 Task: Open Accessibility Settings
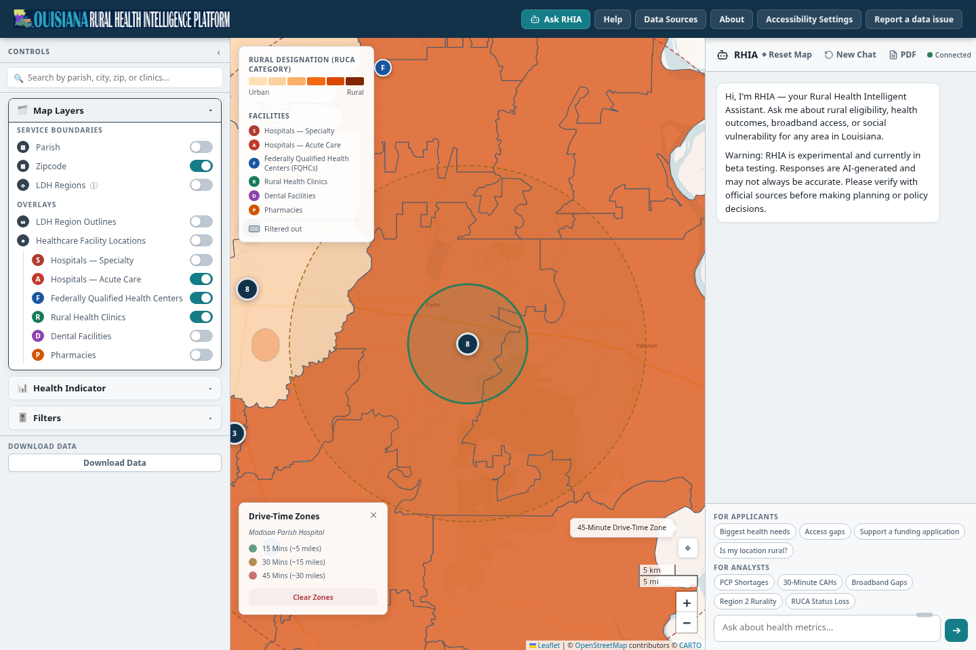809,19
